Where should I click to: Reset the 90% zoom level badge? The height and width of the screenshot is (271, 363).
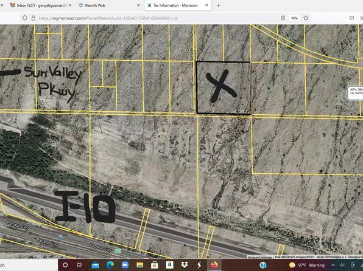point(294,18)
